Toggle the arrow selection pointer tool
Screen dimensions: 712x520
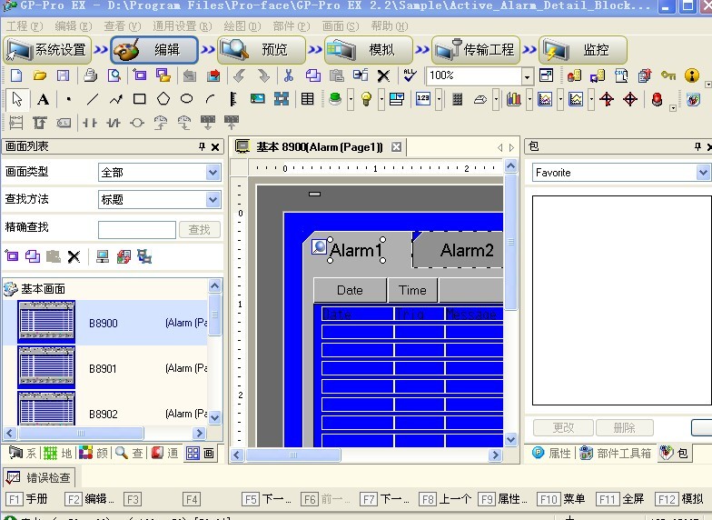coord(16,99)
